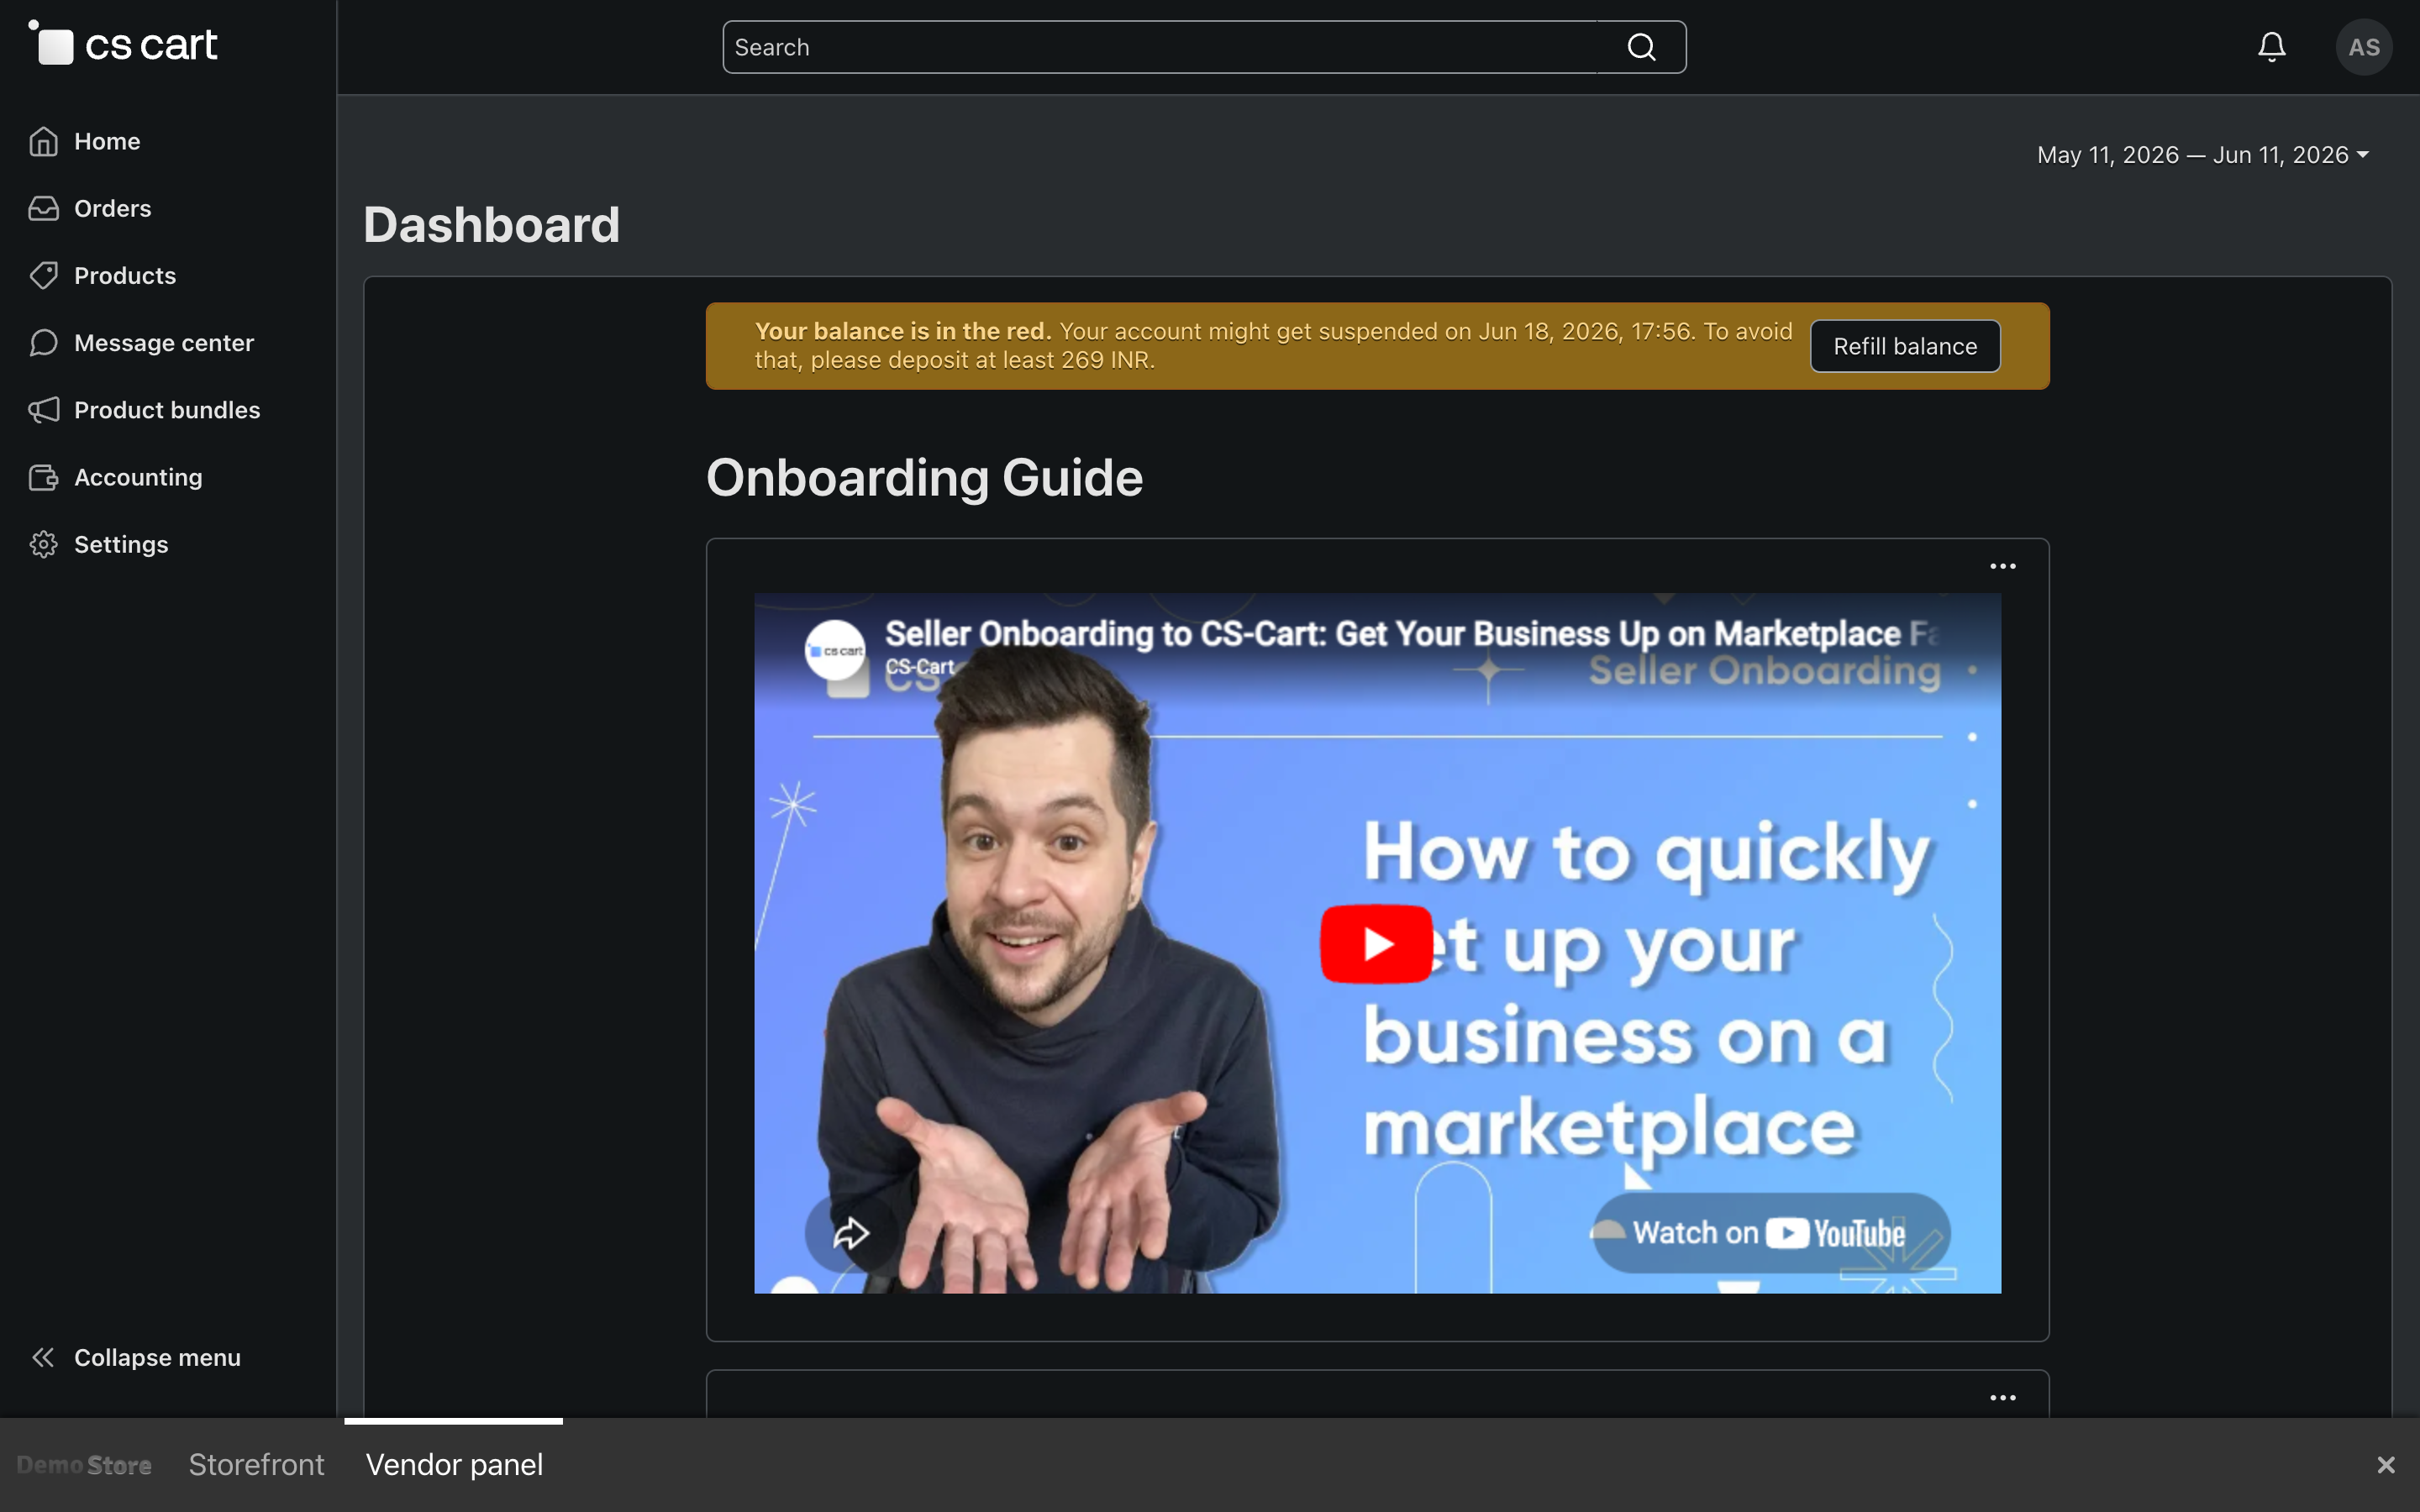Viewport: 2420px width, 1512px height.
Task: Click Watch on YouTube
Action: [1770, 1233]
